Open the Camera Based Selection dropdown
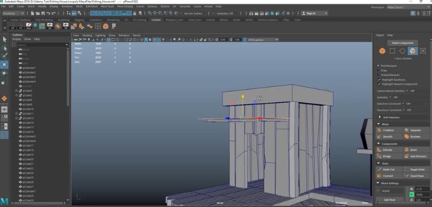Viewport: 432px width, 207px height. [408, 91]
